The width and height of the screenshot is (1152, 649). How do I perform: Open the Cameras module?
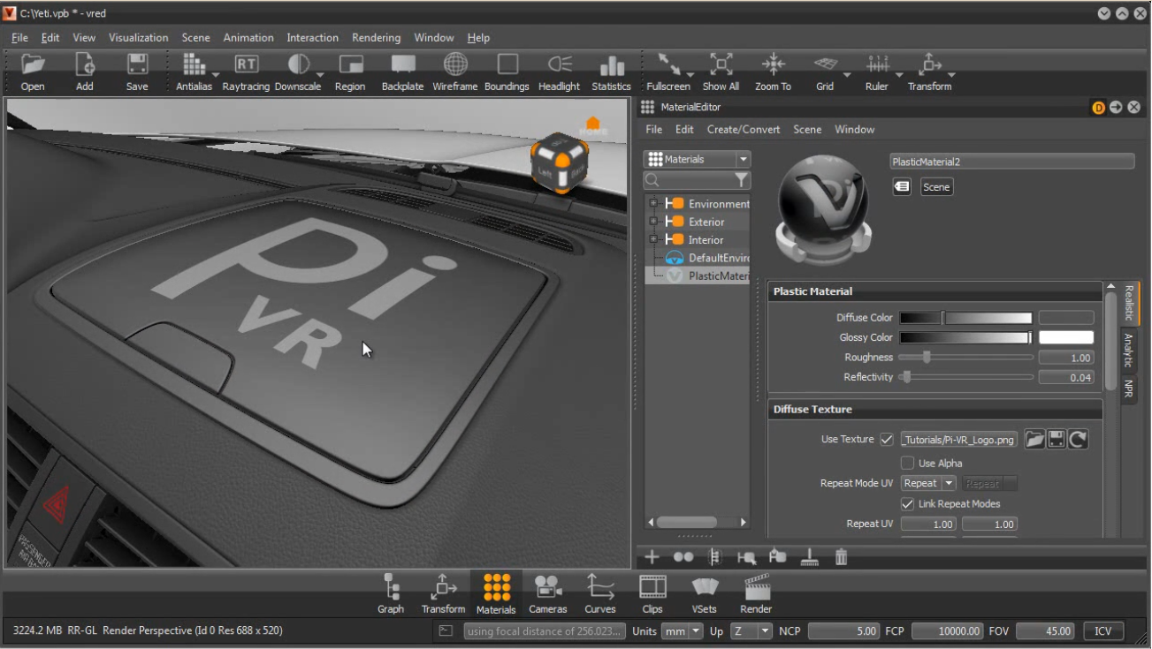[x=548, y=593]
